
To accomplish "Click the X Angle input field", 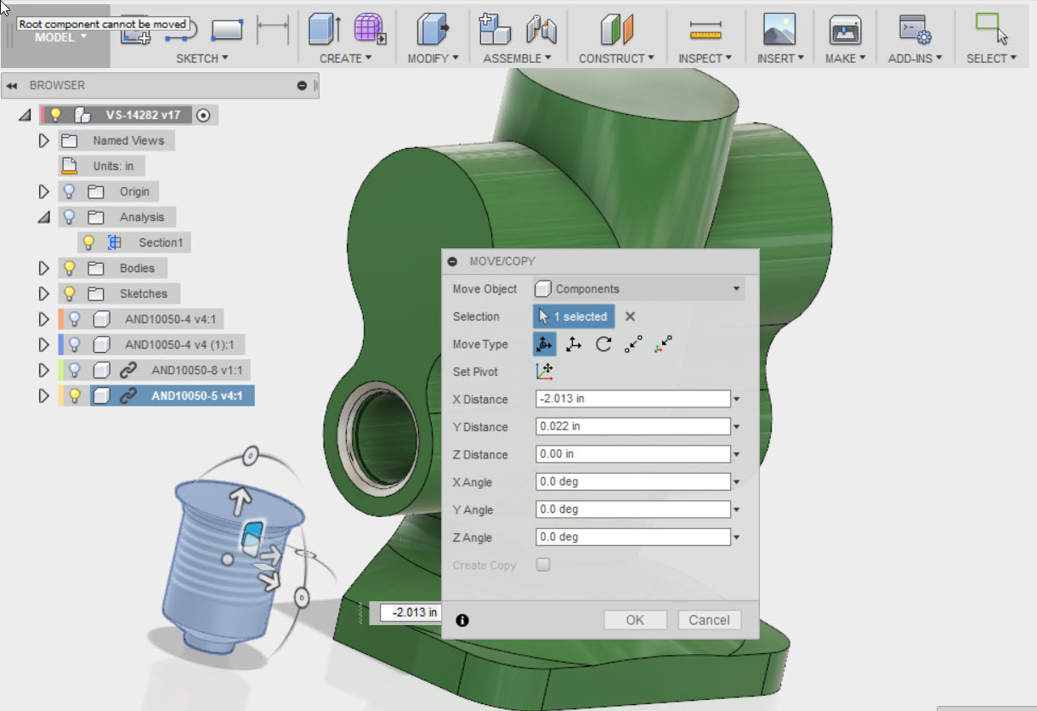I will [633, 482].
